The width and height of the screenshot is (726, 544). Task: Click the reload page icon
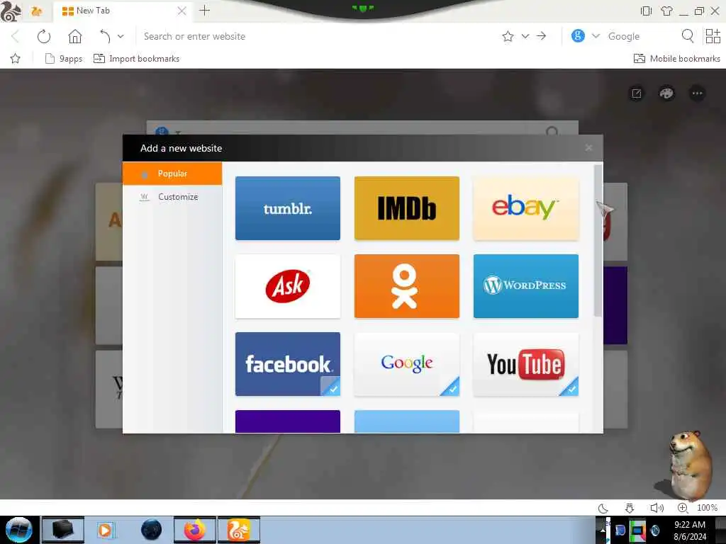[43, 36]
